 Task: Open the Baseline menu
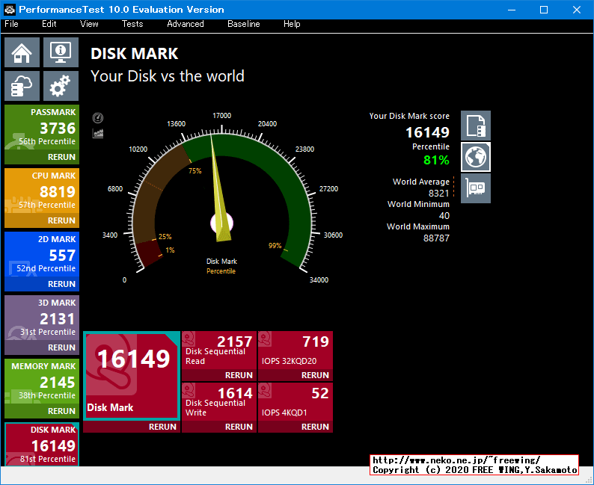click(x=244, y=24)
